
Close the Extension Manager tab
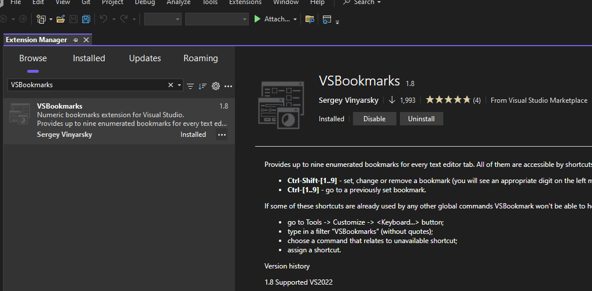point(86,40)
